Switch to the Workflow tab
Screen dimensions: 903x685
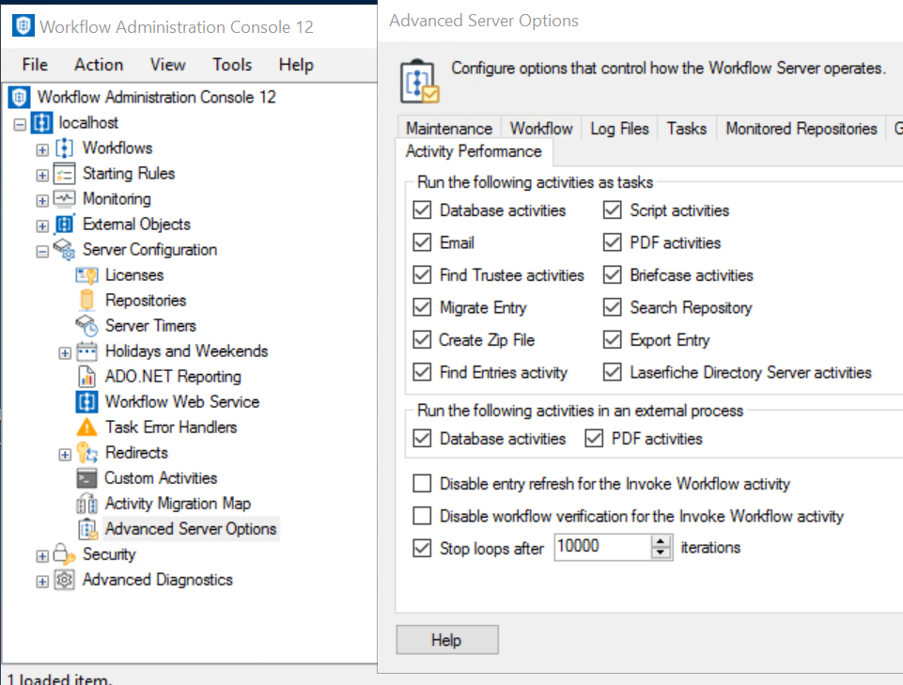point(541,129)
